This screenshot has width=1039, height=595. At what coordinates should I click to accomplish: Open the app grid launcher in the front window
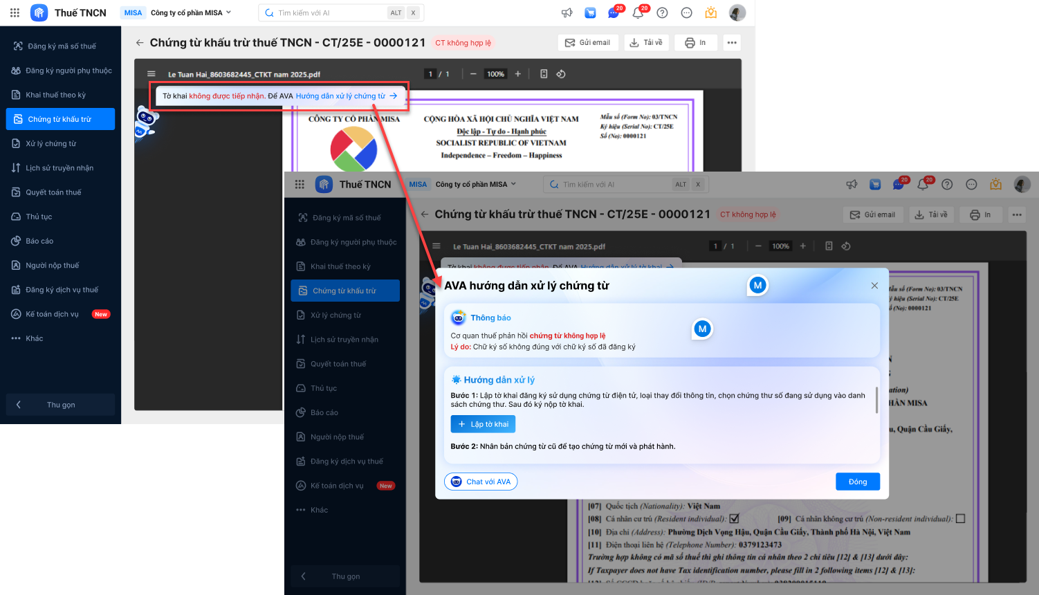coord(300,184)
